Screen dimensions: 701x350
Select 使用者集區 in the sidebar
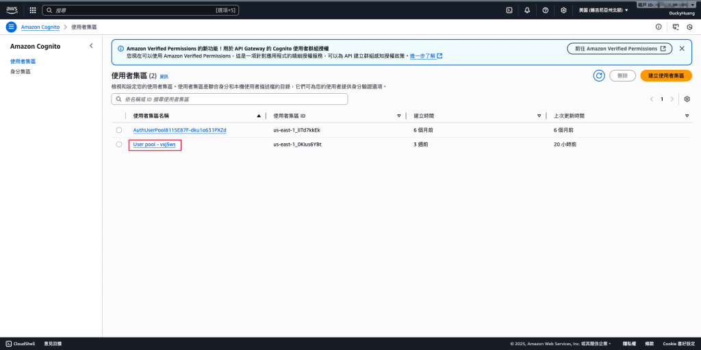[x=23, y=62]
